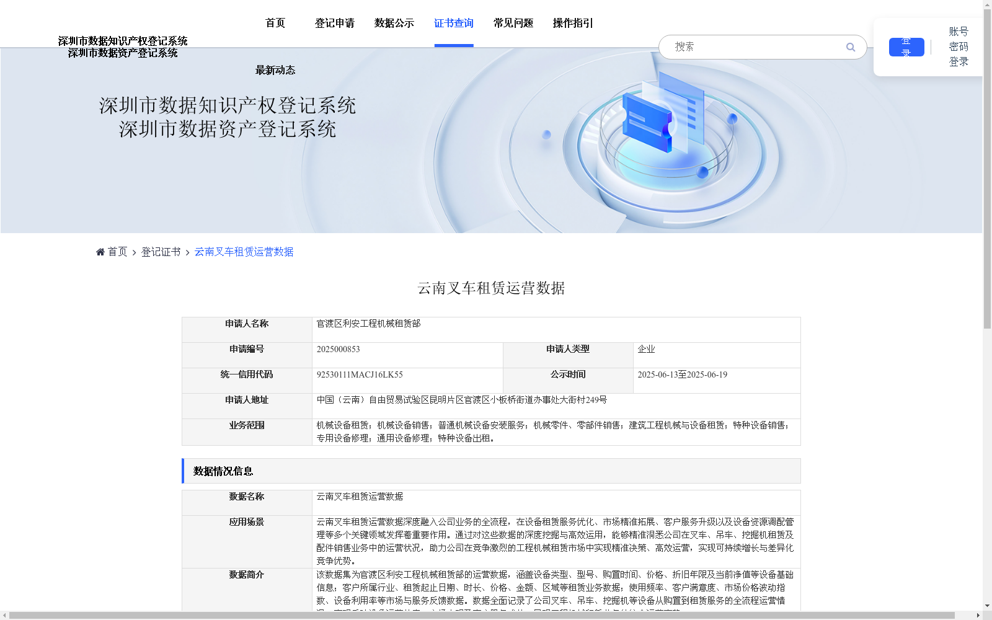Open the 最新动态 navigation item
The height and width of the screenshot is (620, 992).
point(275,70)
